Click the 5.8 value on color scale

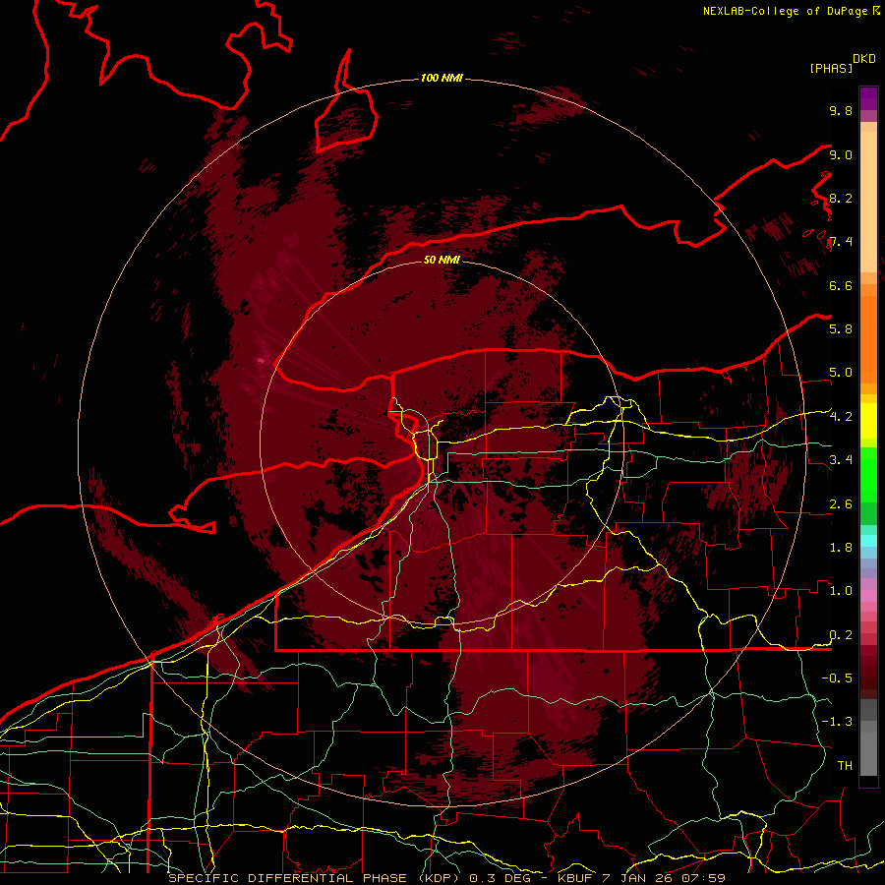[841, 329]
